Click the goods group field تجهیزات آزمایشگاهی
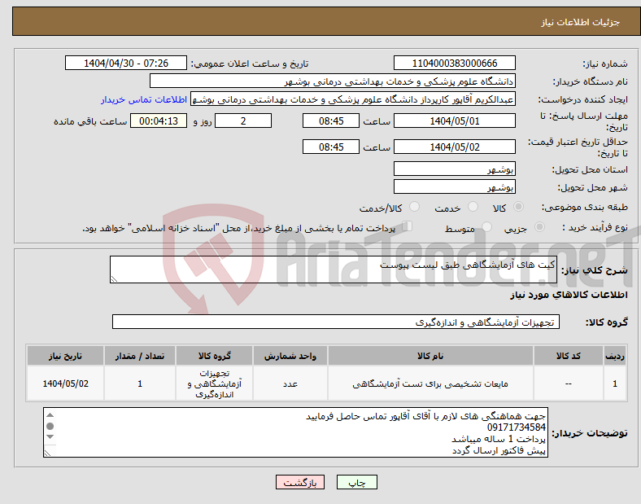This screenshot has width=641, height=504. coord(336,322)
